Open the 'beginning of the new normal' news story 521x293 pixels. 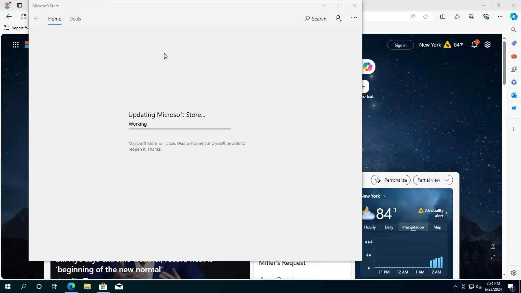[109, 269]
